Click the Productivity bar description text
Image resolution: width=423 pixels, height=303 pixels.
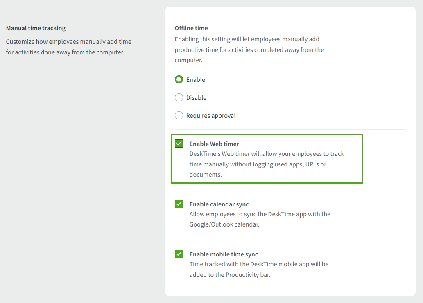[259, 269]
